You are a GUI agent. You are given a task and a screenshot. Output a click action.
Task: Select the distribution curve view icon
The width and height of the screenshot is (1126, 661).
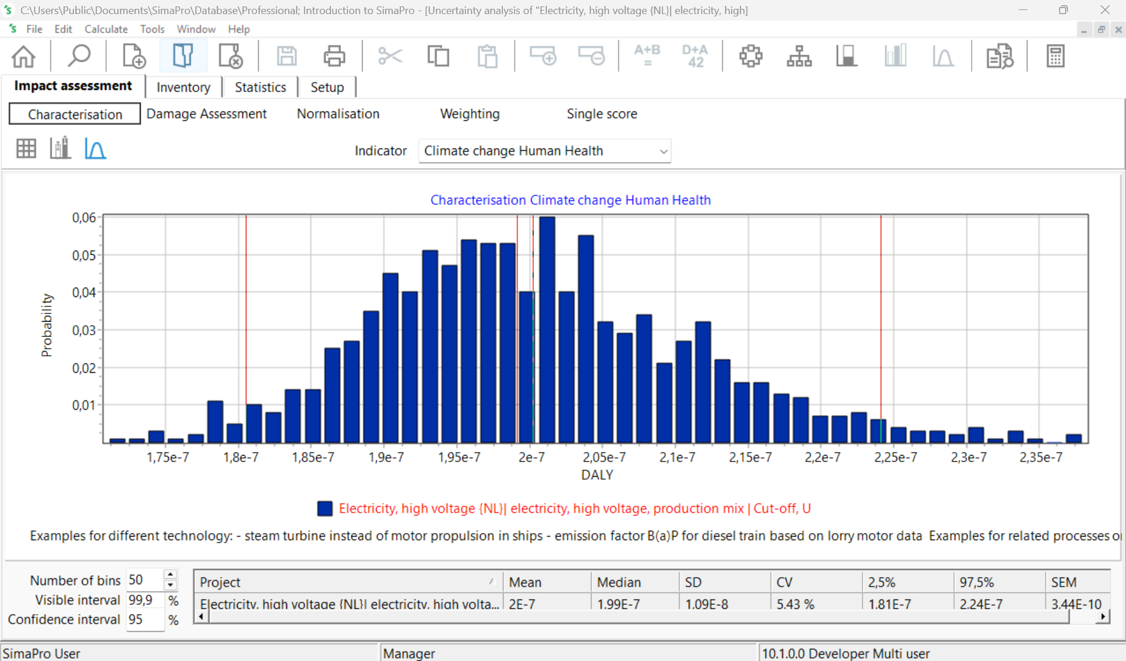point(95,149)
